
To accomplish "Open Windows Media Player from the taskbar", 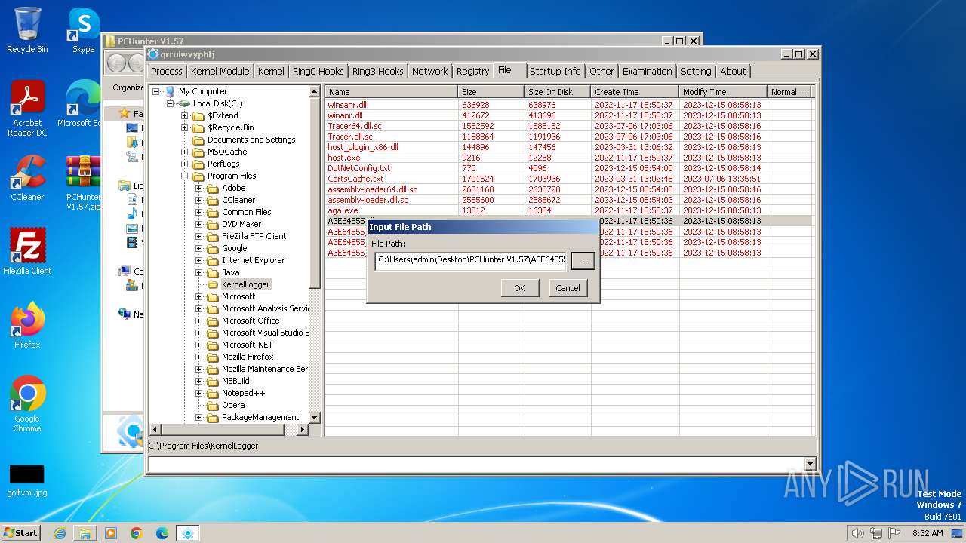I will tap(111, 533).
